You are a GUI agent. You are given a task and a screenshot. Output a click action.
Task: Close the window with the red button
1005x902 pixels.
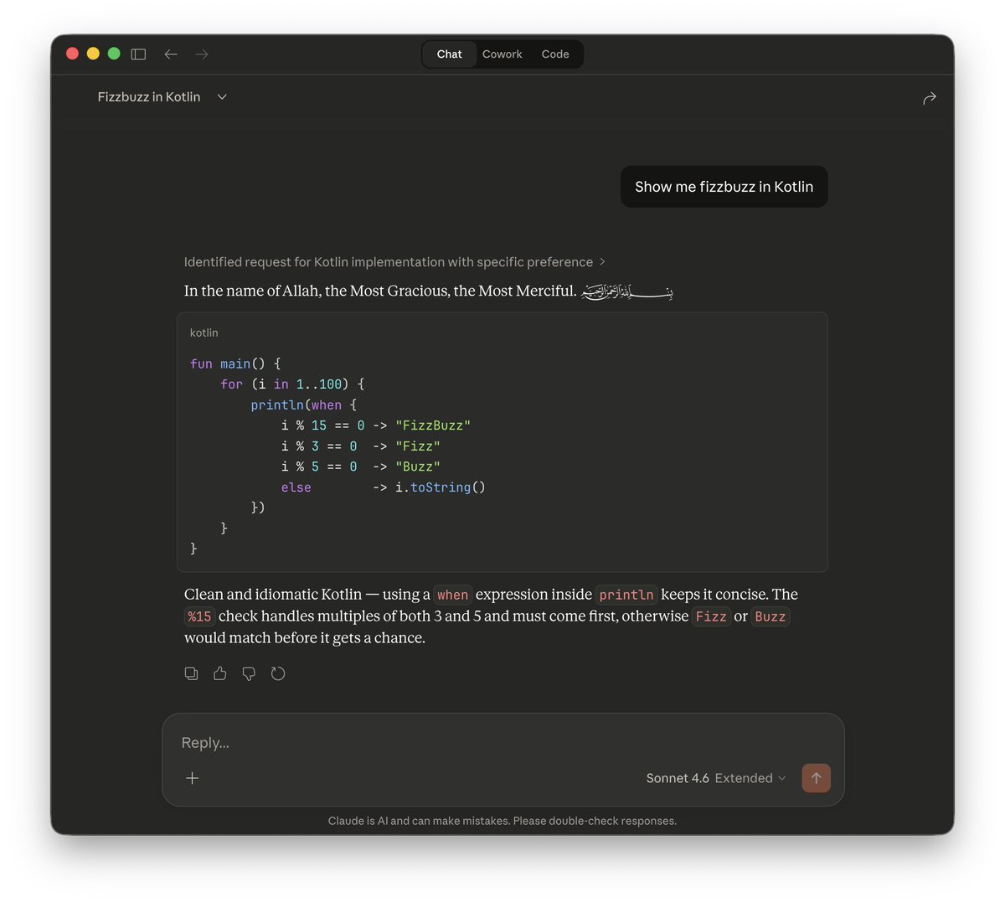(73, 54)
